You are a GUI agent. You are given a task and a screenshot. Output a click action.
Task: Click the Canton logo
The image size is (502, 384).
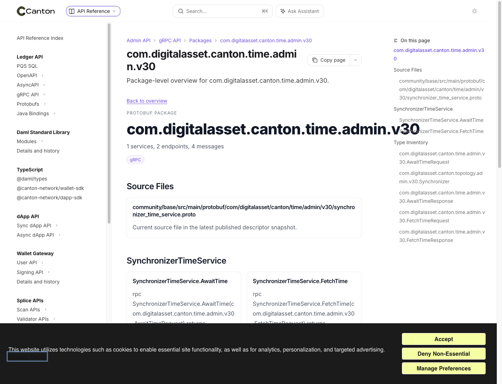tap(36, 11)
